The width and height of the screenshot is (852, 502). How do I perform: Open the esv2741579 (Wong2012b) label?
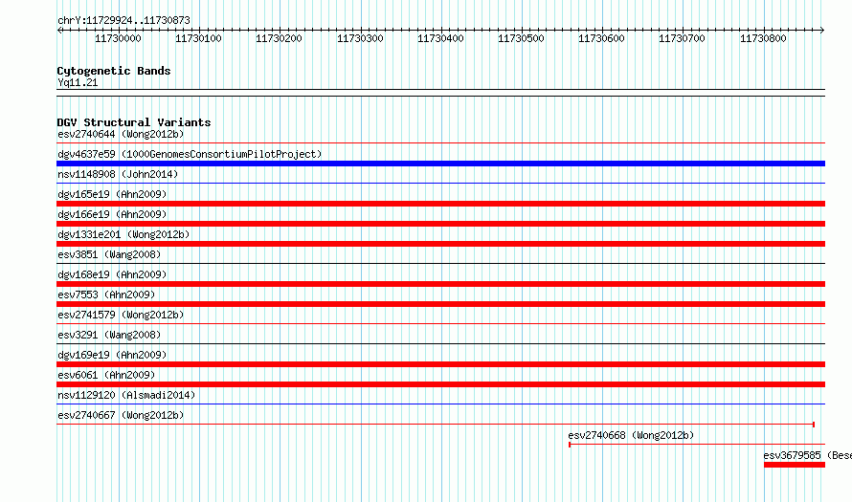click(121, 315)
